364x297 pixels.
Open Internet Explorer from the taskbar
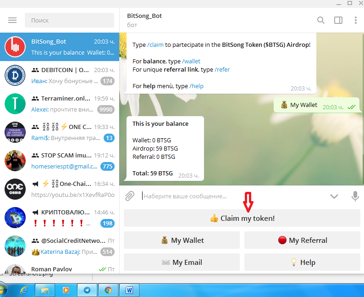24,290
